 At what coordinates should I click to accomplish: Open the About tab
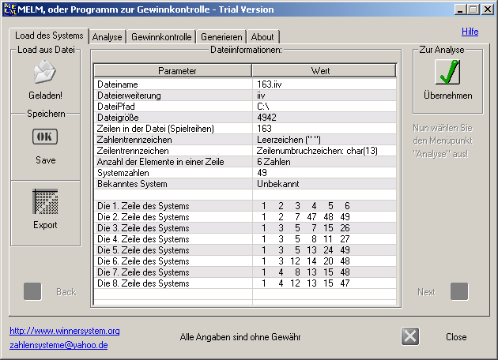(x=262, y=37)
